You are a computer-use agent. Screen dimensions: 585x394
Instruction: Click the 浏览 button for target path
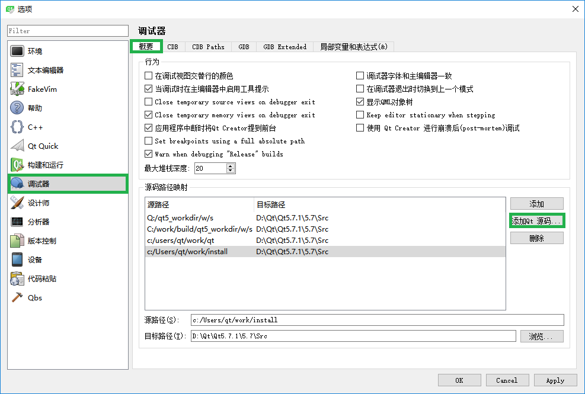542,336
